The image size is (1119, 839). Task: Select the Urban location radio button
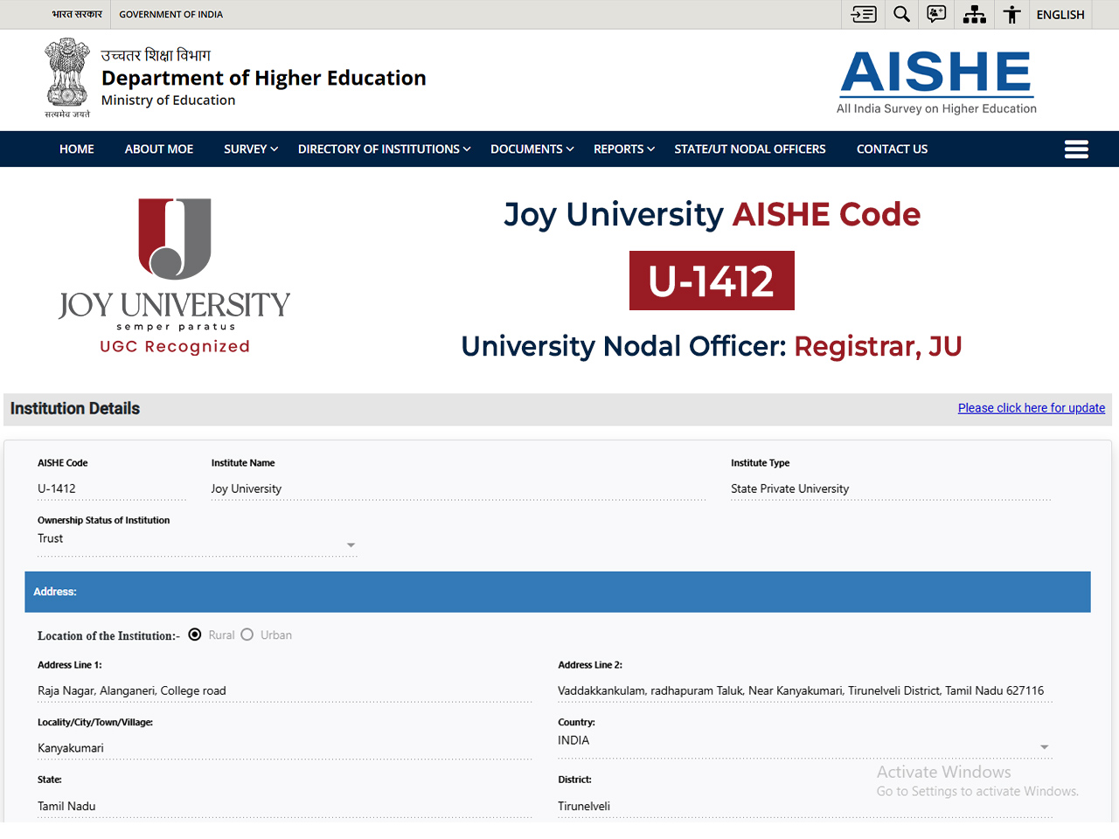(247, 634)
